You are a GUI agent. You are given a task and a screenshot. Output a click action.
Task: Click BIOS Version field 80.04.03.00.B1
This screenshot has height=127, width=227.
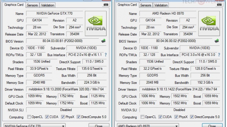(x=63, y=41)
